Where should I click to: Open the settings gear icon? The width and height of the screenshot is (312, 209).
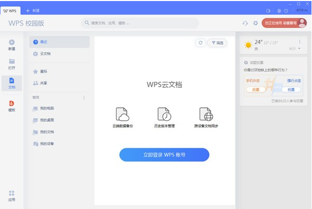pos(256,23)
